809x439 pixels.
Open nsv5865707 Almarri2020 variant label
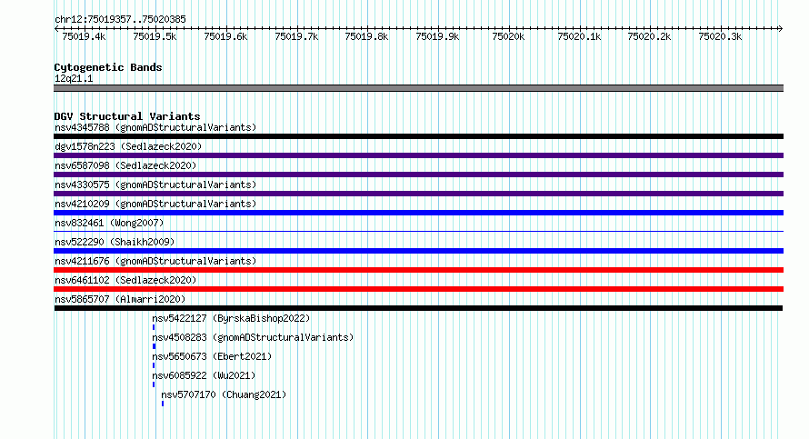[120, 299]
